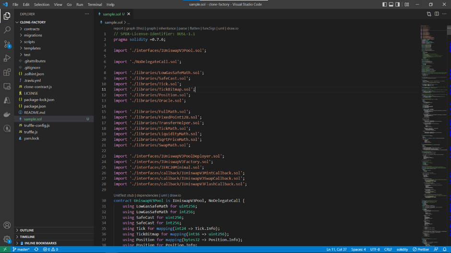Viewport: 451px width, 253px height.
Task: Open the Docker view
Action: coord(7,114)
